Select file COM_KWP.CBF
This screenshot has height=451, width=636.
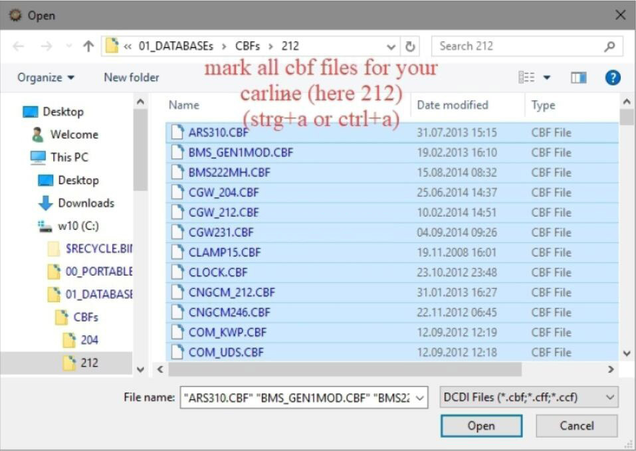pos(392,332)
